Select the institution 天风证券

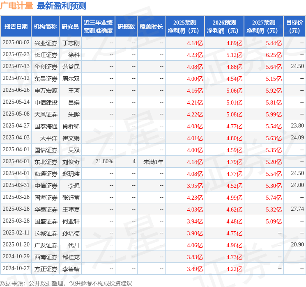click(46, 114)
